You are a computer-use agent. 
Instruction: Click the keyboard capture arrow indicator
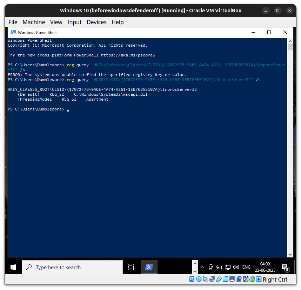[x=259, y=279]
